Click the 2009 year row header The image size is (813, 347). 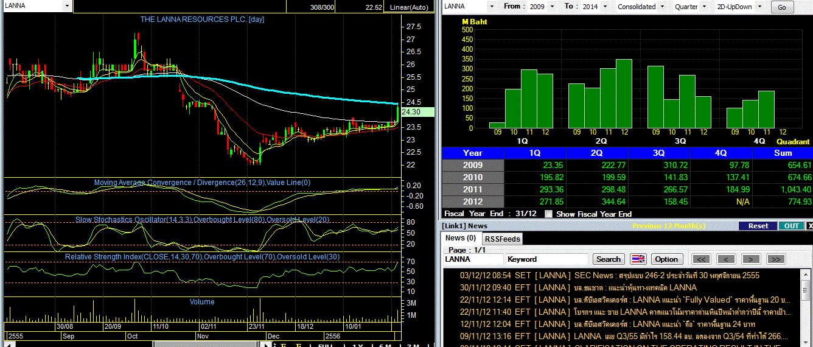[473, 165]
